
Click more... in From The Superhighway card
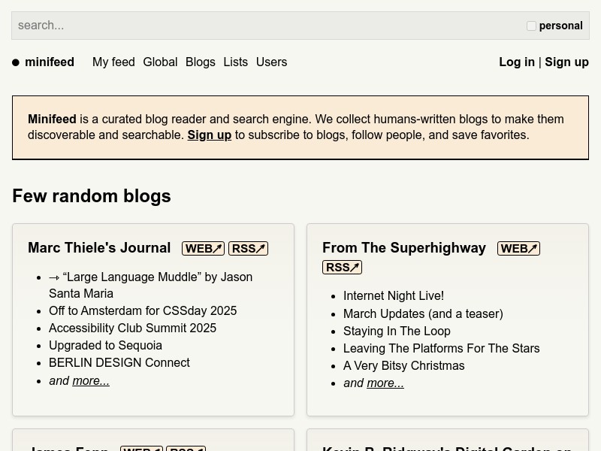tap(385, 383)
